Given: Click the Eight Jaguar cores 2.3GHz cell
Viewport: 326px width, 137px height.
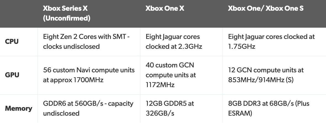Looking at the screenshot, I should click(x=181, y=42).
